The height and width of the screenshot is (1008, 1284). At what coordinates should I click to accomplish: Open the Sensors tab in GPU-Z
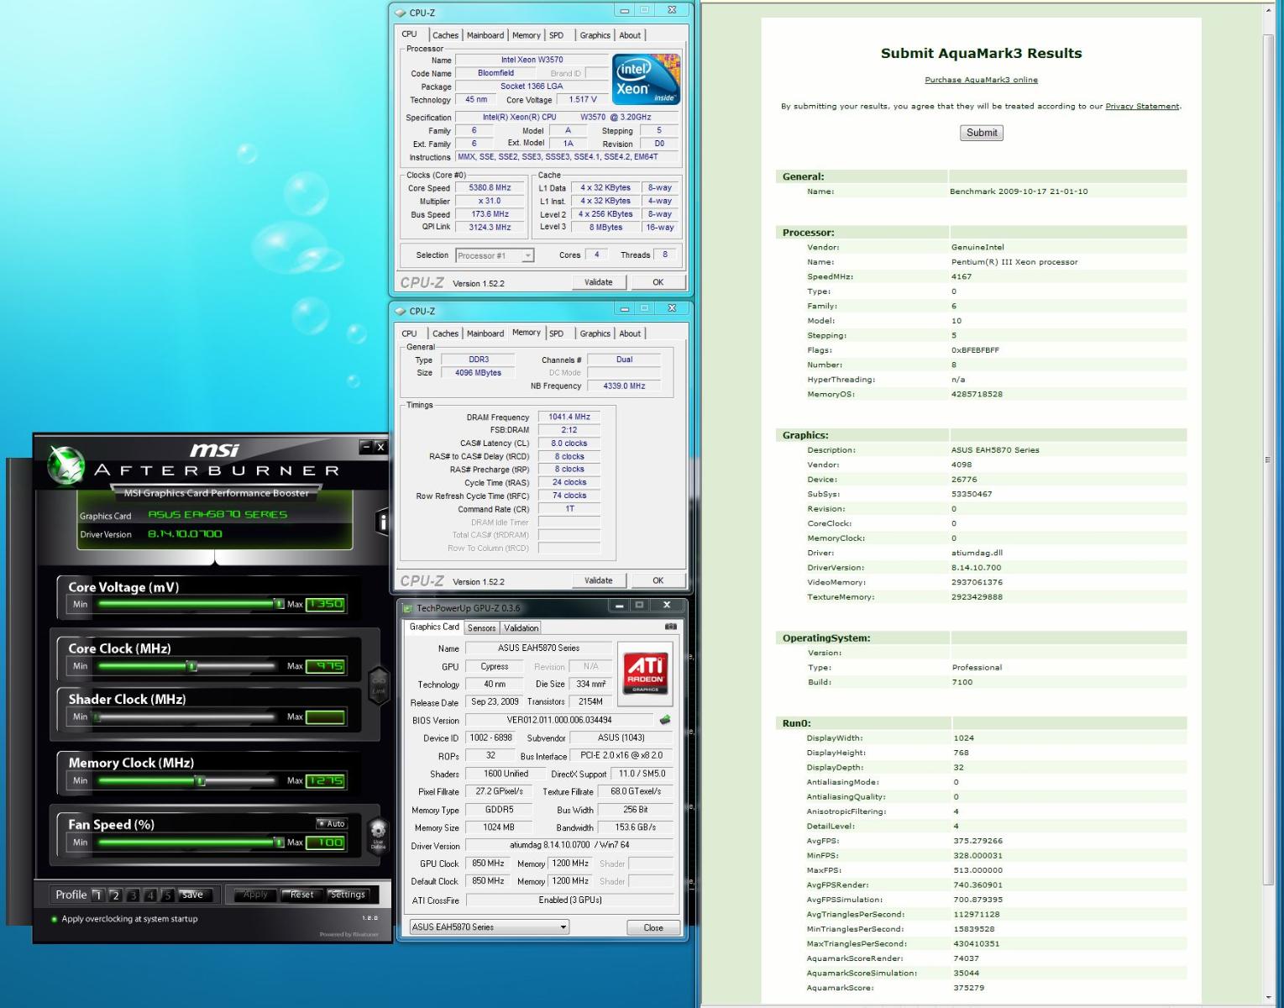click(x=481, y=627)
